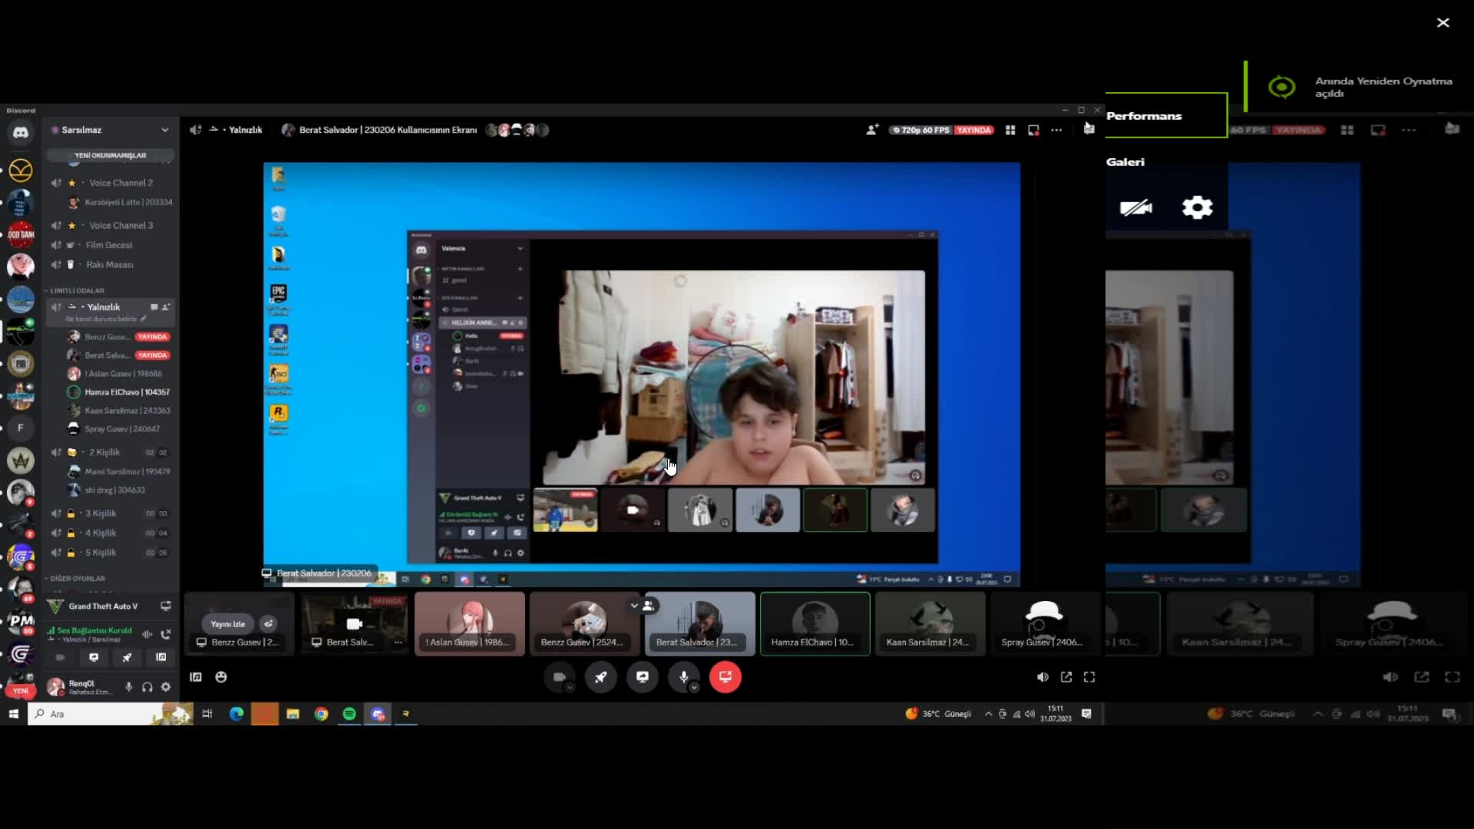Click the Yayını İzle button

[226, 624]
